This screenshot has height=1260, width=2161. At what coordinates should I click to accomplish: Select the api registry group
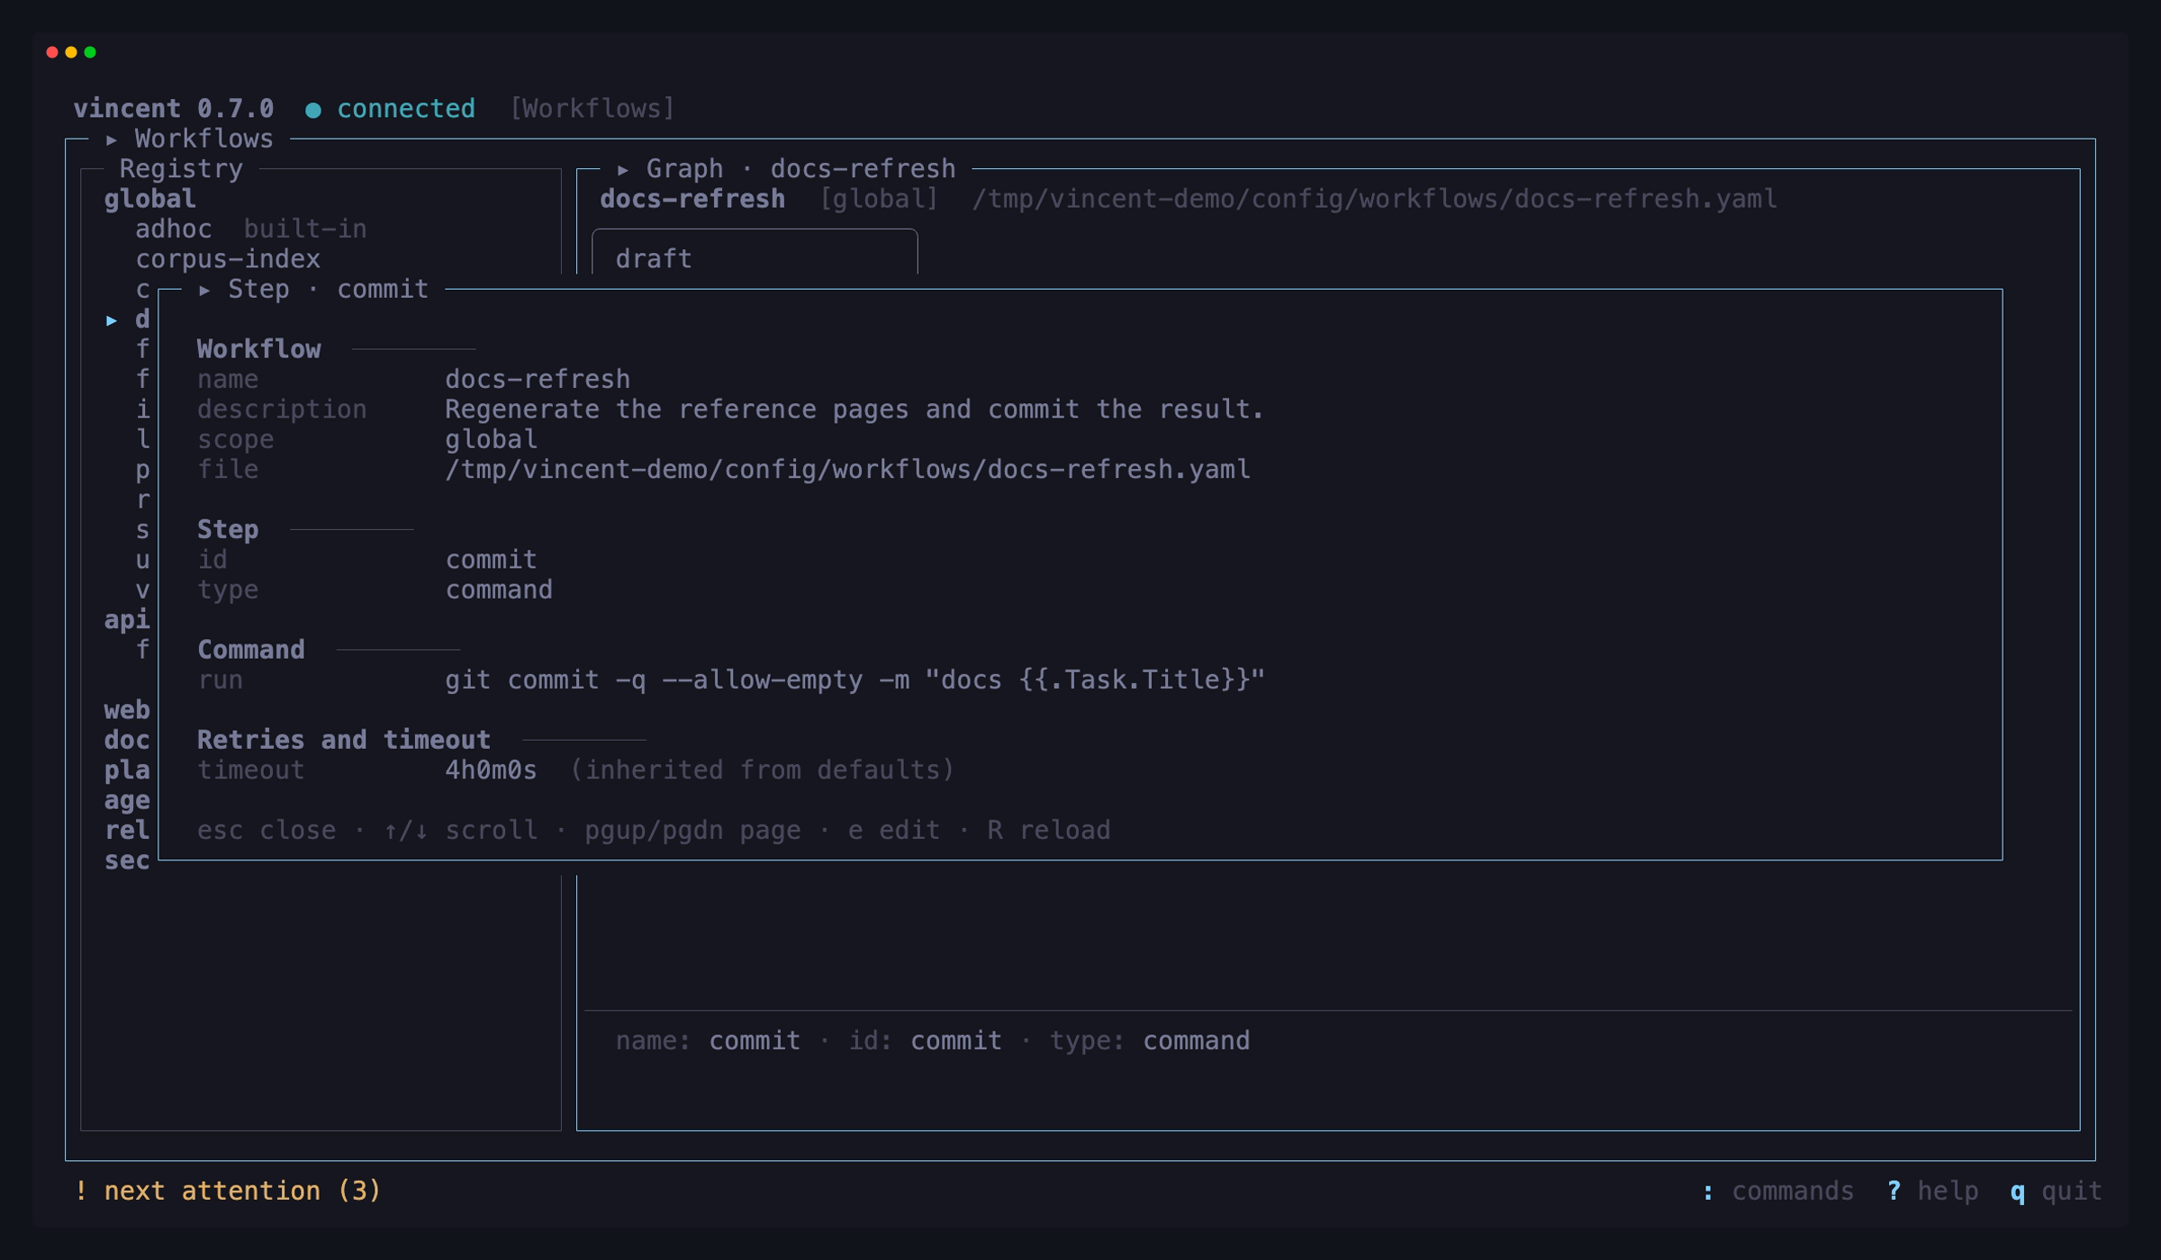[x=127, y=620]
